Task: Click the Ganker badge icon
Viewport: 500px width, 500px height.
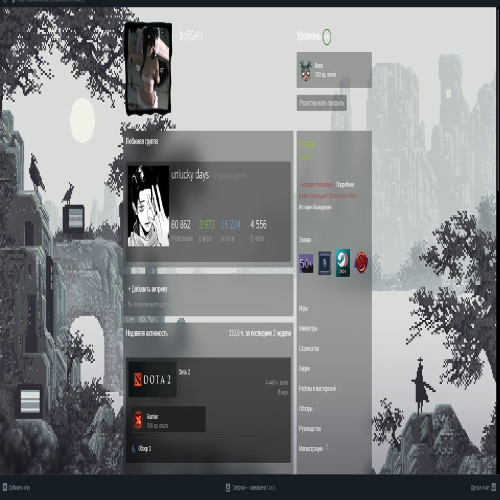Action: [x=137, y=420]
